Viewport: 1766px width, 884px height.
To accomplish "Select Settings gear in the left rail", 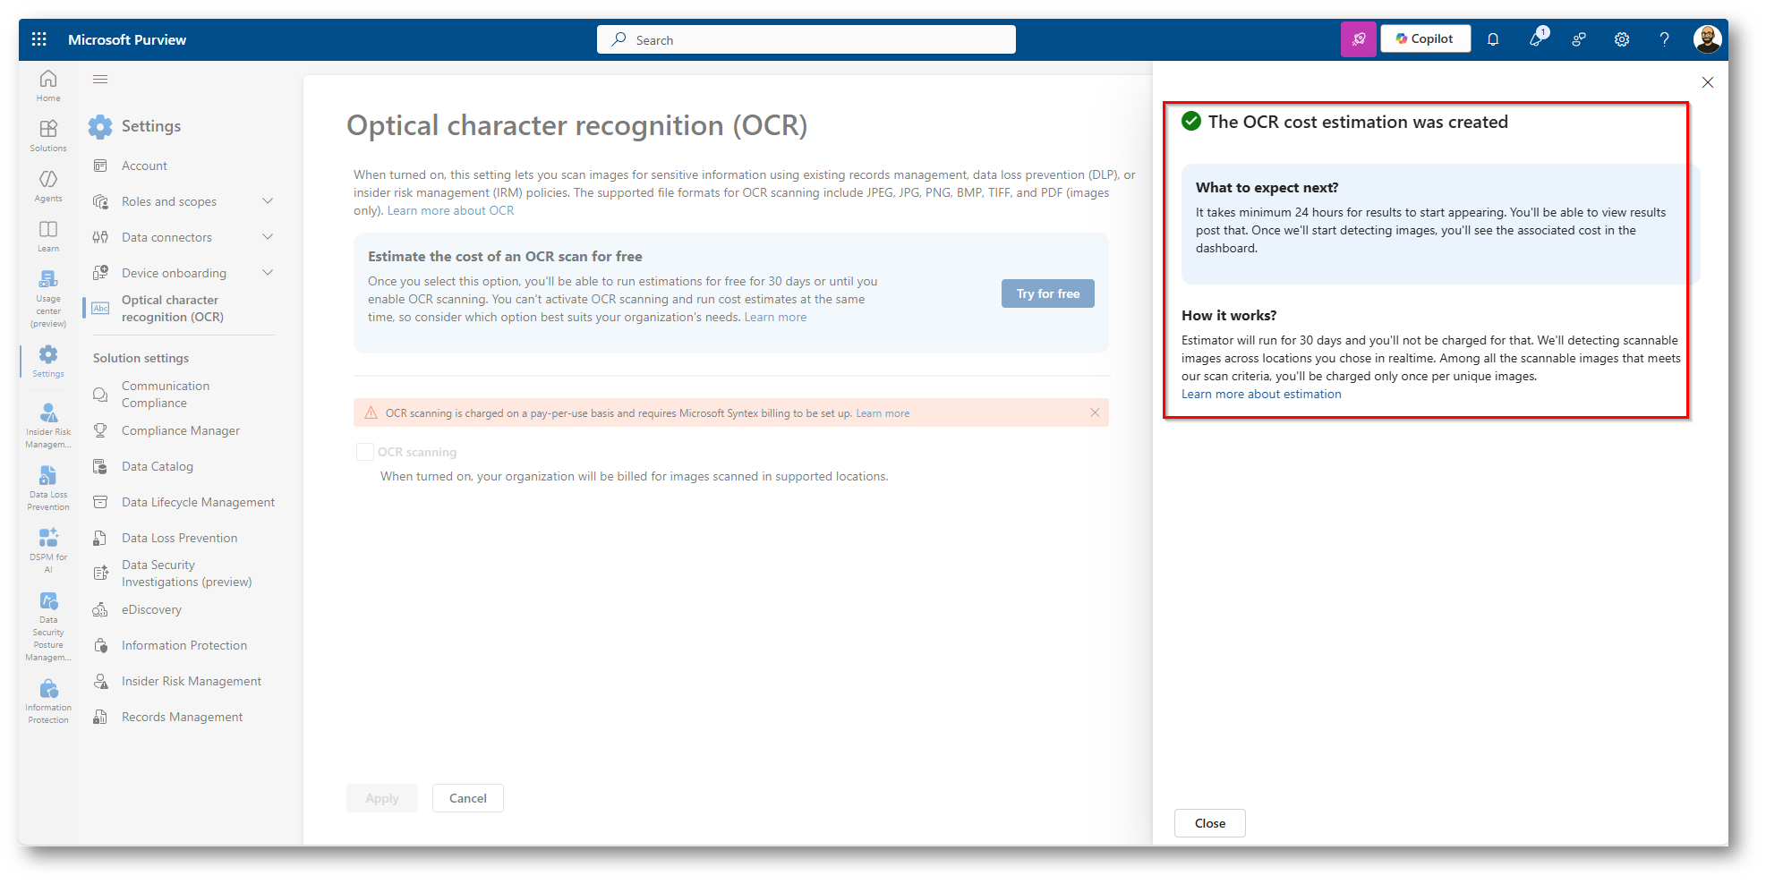I will [x=48, y=361].
